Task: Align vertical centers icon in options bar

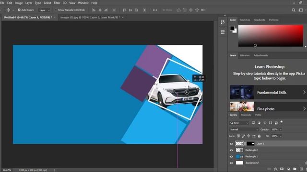Action: (130, 10)
